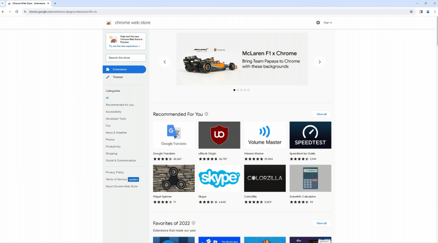Close the Chrome Web Store tab
Viewport: 438px width, 243px height.
[48, 3]
